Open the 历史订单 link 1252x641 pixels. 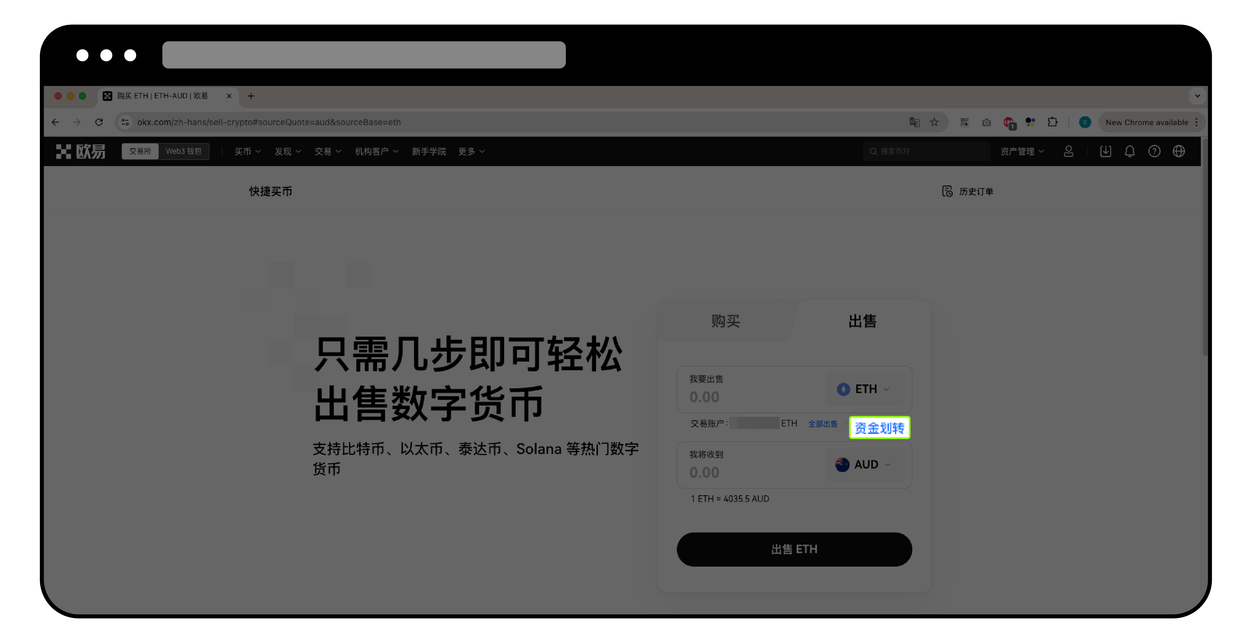coord(976,192)
